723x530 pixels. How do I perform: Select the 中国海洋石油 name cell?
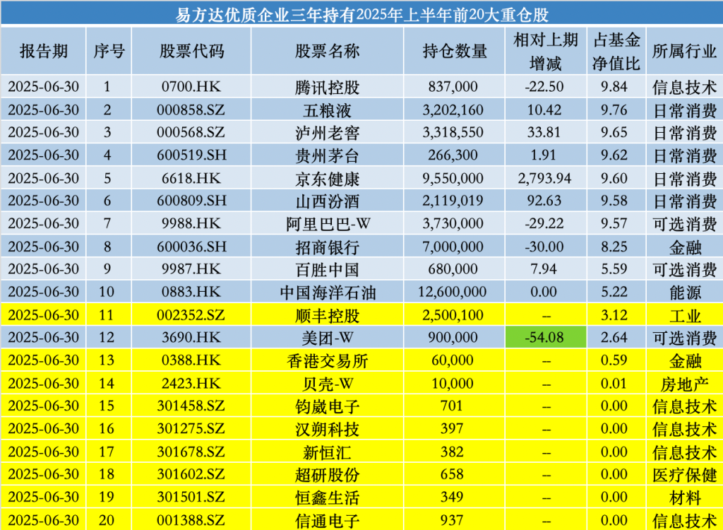point(328,292)
